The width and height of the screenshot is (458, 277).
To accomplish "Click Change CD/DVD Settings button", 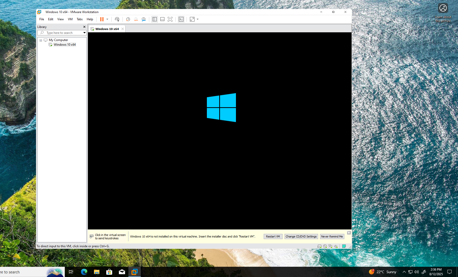I will point(301,236).
